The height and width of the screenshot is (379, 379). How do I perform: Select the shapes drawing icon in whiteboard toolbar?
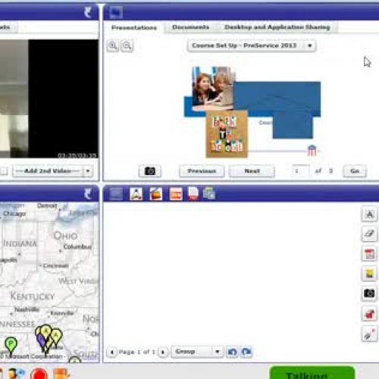[x=136, y=194]
